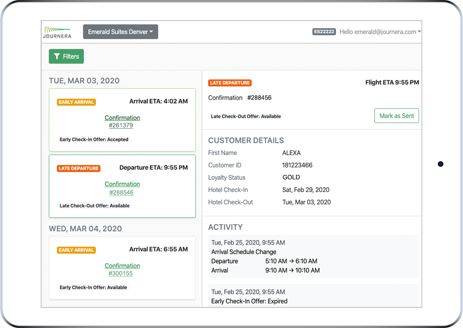Click the Early Check-In Offer Expired activity row
The height and width of the screenshot is (328, 463).
tap(248, 301)
